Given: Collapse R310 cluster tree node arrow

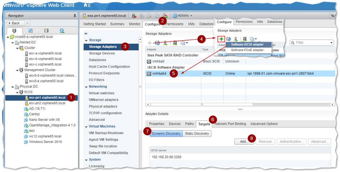Looking at the screenshot, I should click(17, 92).
